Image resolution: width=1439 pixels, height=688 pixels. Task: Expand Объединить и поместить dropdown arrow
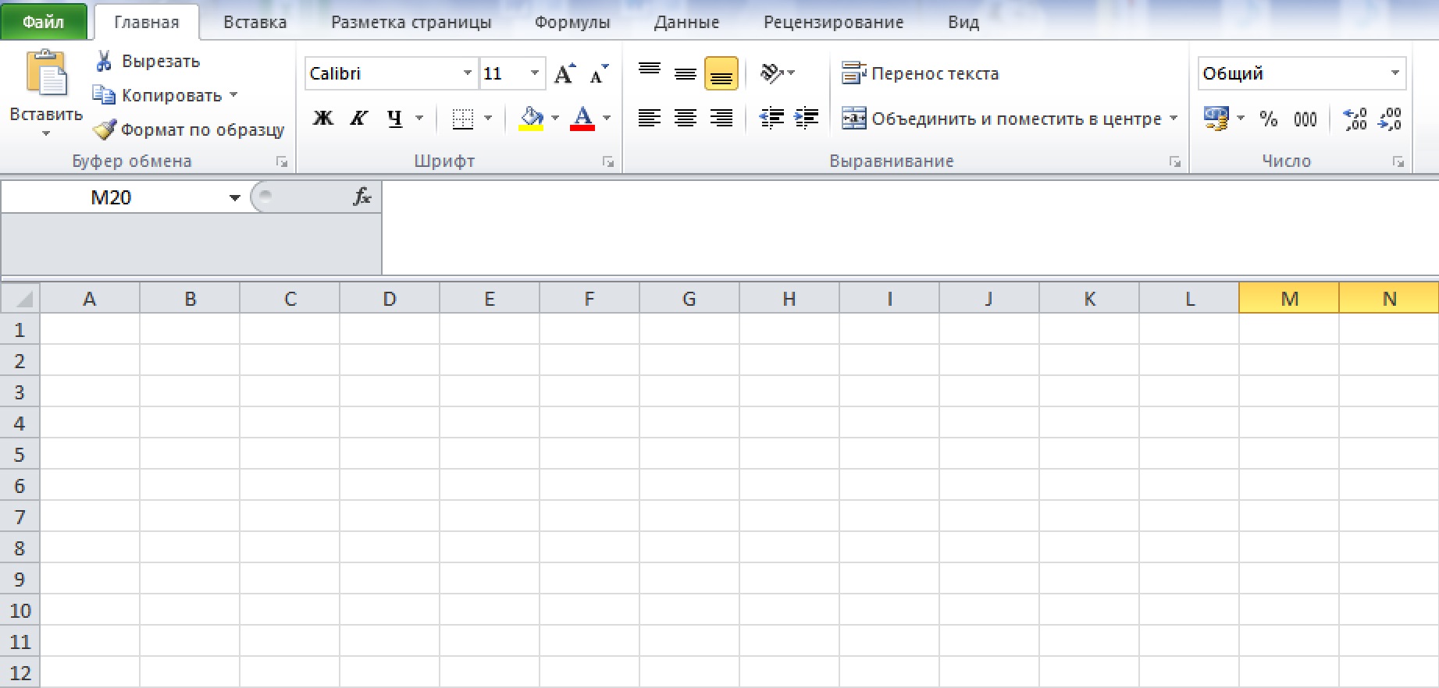coord(1173,119)
